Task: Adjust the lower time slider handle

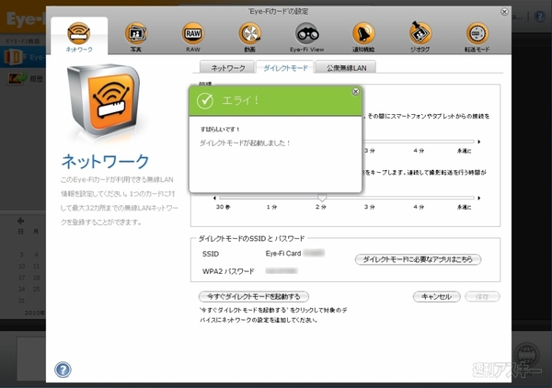Action: (x=322, y=197)
